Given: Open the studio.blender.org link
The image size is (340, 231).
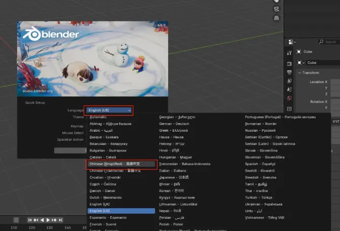Looking at the screenshot, I should 37,91.
